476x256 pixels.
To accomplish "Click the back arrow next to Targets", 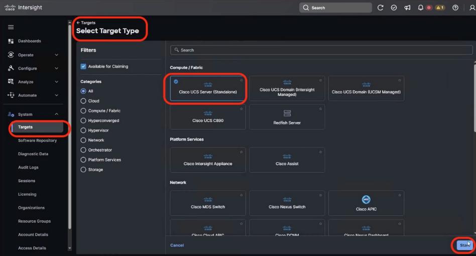I will pyautogui.click(x=78, y=23).
